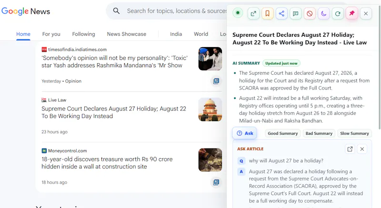This screenshot has height=208, width=381.
Task: Click the 'Yesterday • Opinion' label
Action: point(61,81)
